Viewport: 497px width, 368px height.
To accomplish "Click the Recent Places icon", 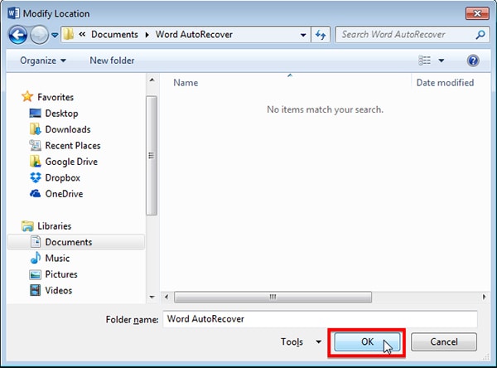I will [x=35, y=145].
